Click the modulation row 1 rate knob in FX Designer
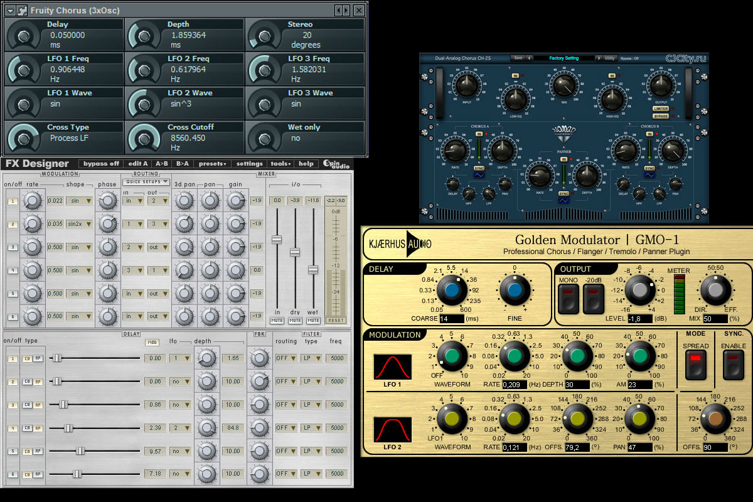This screenshot has height=502, width=753. 32,201
